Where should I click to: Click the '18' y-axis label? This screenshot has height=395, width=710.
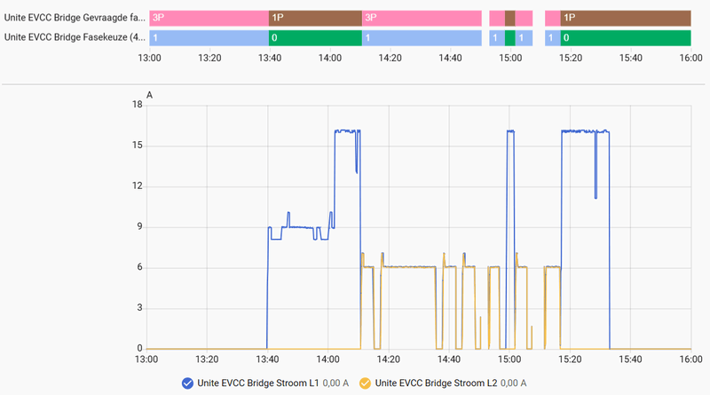(x=138, y=105)
